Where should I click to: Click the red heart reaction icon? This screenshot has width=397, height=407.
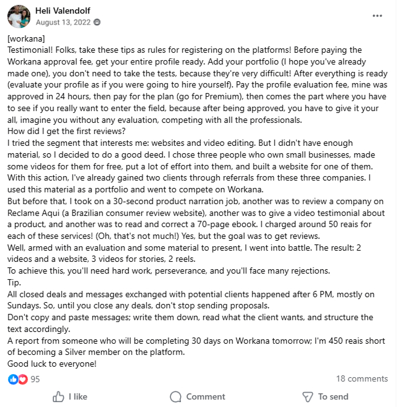[x=22, y=379]
